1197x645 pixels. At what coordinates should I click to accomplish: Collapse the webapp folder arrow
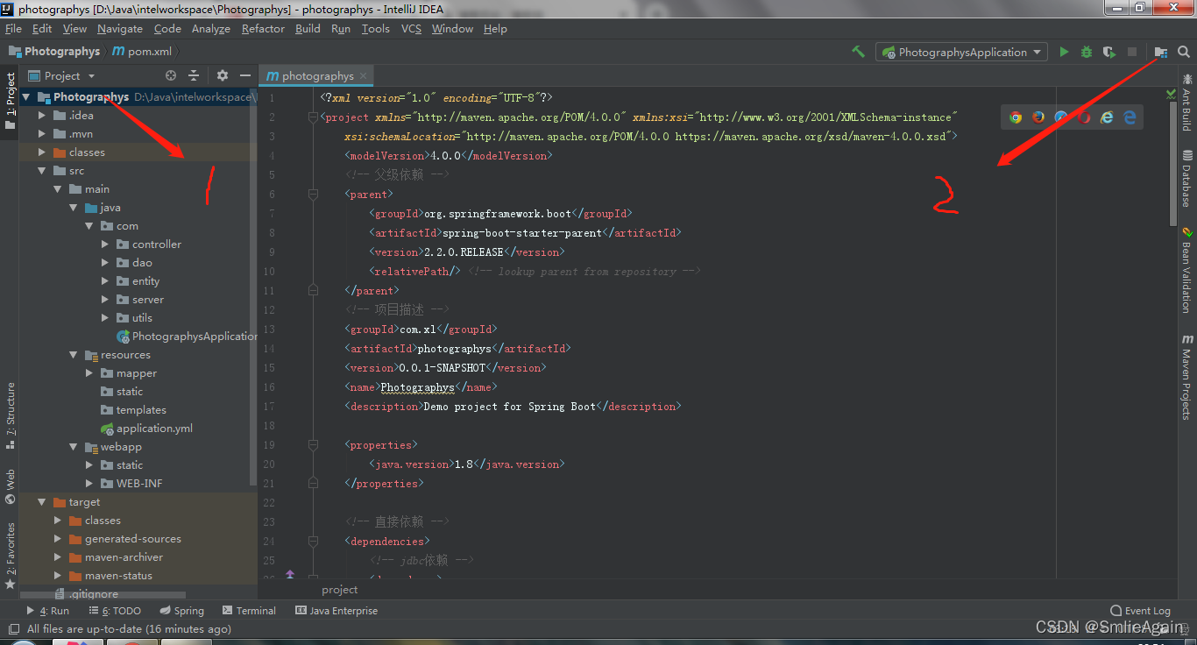(74, 447)
